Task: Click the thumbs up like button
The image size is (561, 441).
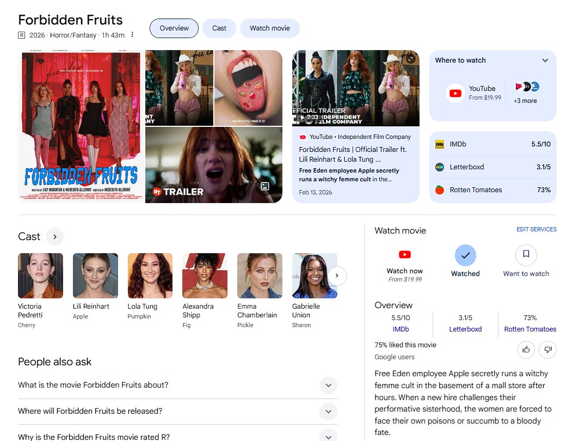Action: [526, 350]
